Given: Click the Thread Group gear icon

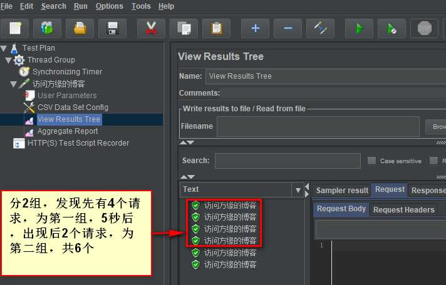Looking at the screenshot, I should [x=19, y=60].
